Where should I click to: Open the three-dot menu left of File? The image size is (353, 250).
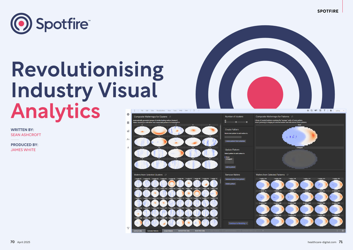[x=134, y=110]
